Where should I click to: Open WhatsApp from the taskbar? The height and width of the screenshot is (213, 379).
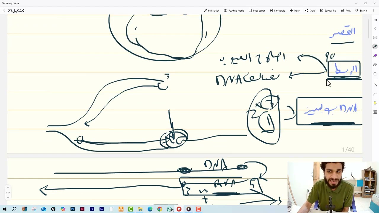170,209
